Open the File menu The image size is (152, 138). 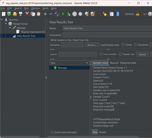tap(3, 8)
